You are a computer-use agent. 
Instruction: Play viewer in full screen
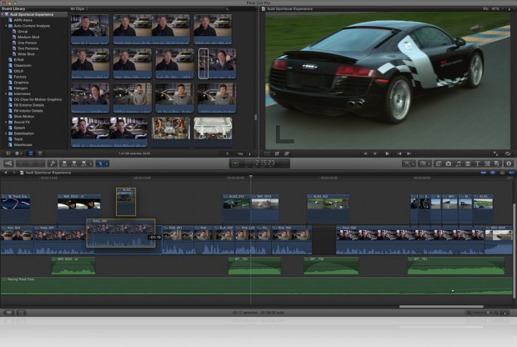point(496,153)
